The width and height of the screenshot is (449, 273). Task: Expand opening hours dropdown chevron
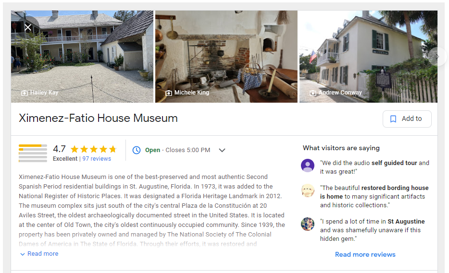(x=222, y=150)
